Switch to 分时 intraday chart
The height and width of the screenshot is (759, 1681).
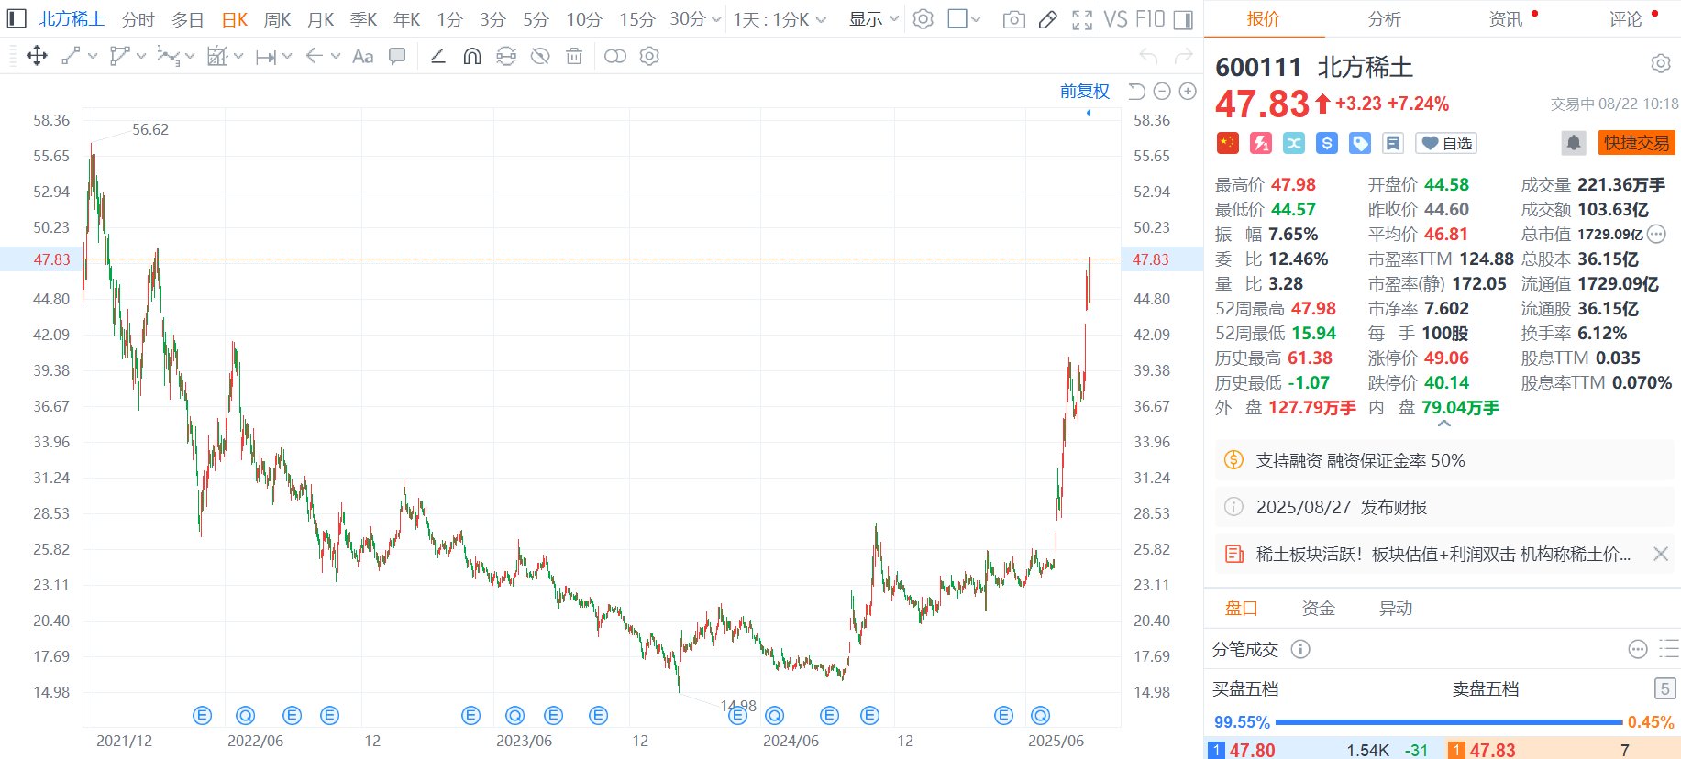(138, 19)
